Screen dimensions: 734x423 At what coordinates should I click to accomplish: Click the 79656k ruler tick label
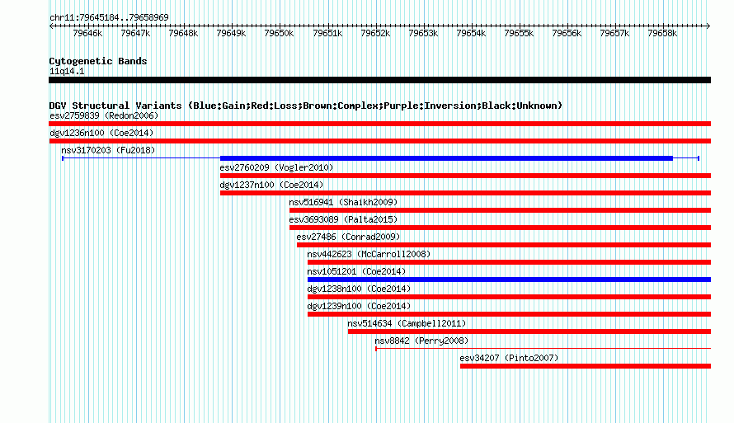coord(567,33)
